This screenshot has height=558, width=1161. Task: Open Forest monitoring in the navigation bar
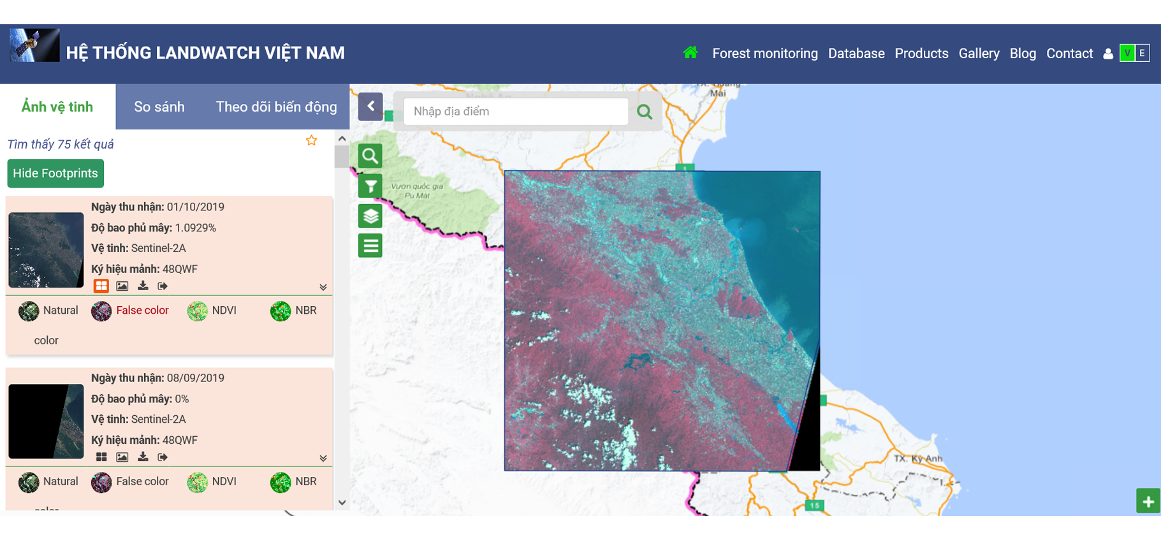(x=764, y=54)
